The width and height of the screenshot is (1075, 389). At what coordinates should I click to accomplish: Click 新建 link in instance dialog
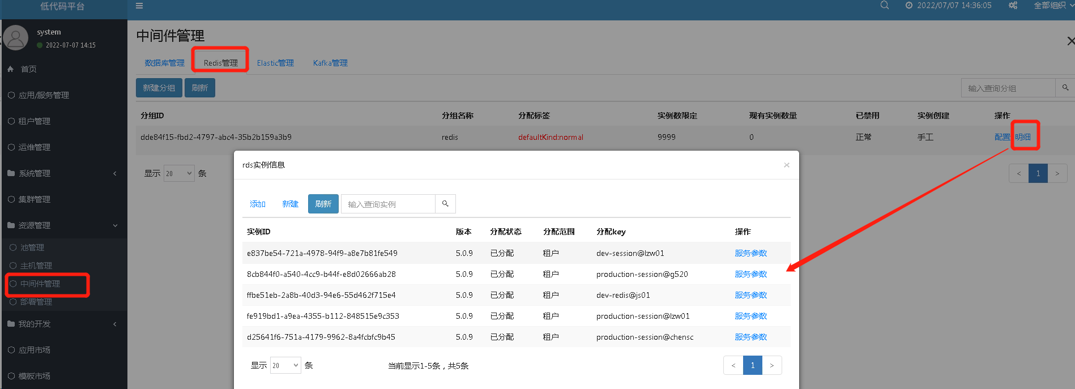click(290, 204)
